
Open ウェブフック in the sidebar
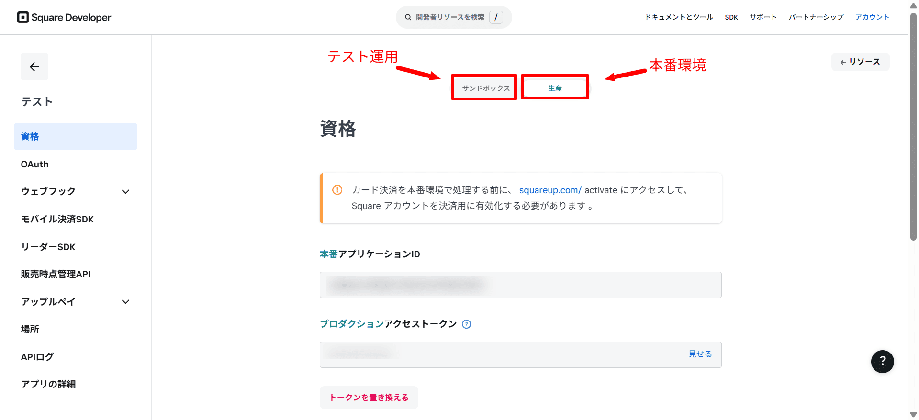point(48,191)
